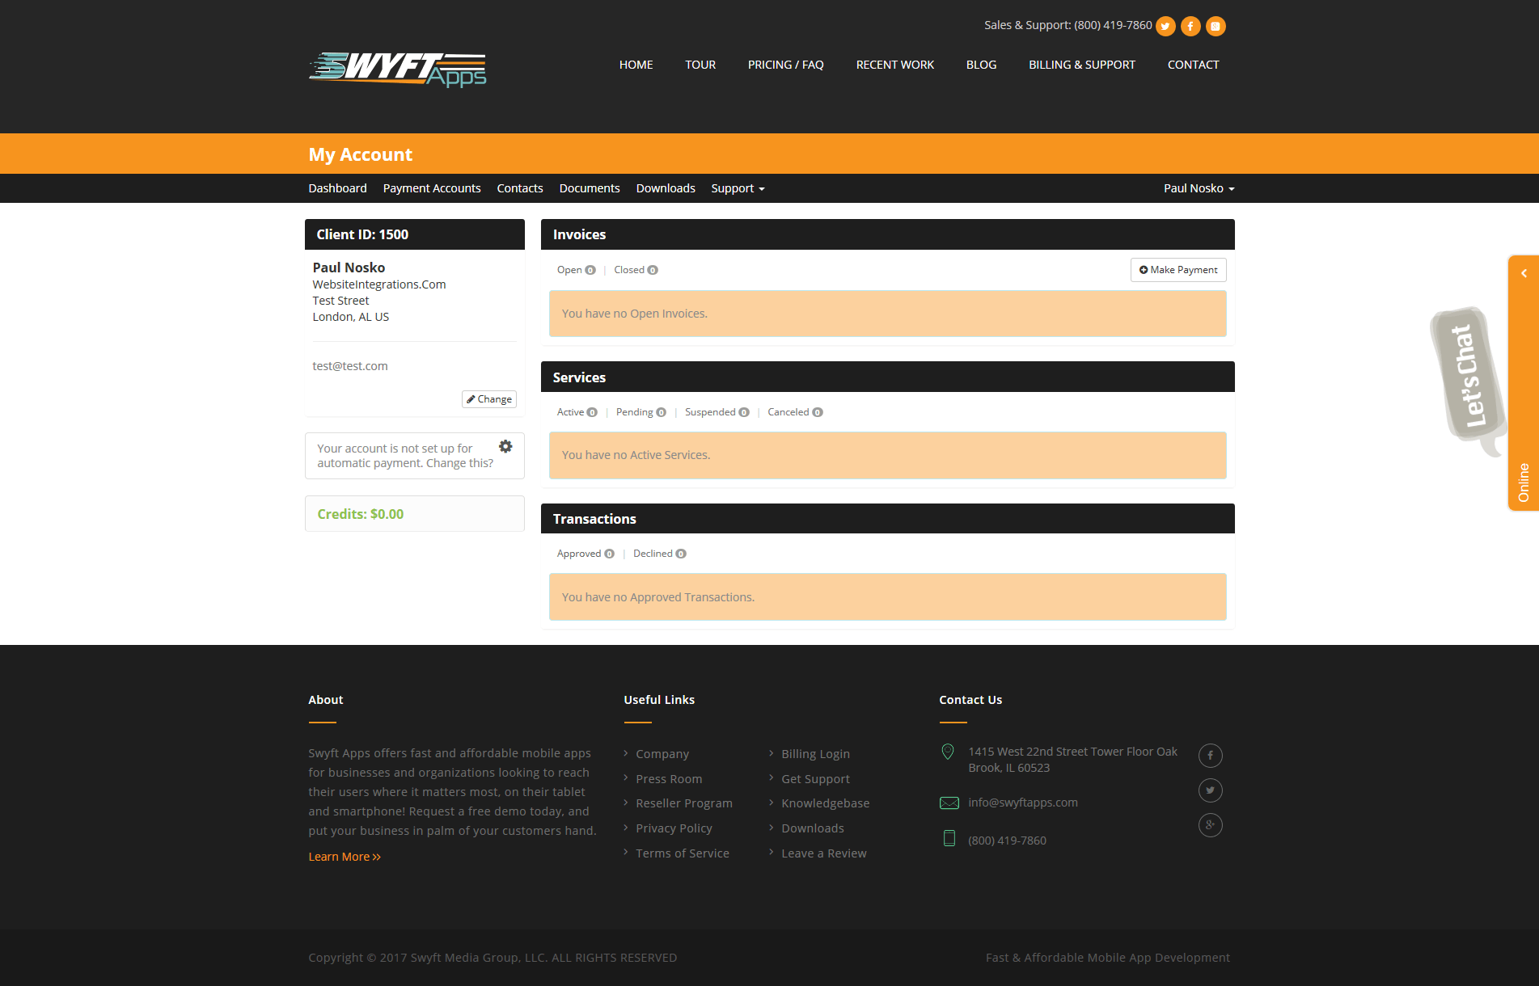
Task: Open the Google+ icon in Contact Us section
Action: [x=1210, y=825]
